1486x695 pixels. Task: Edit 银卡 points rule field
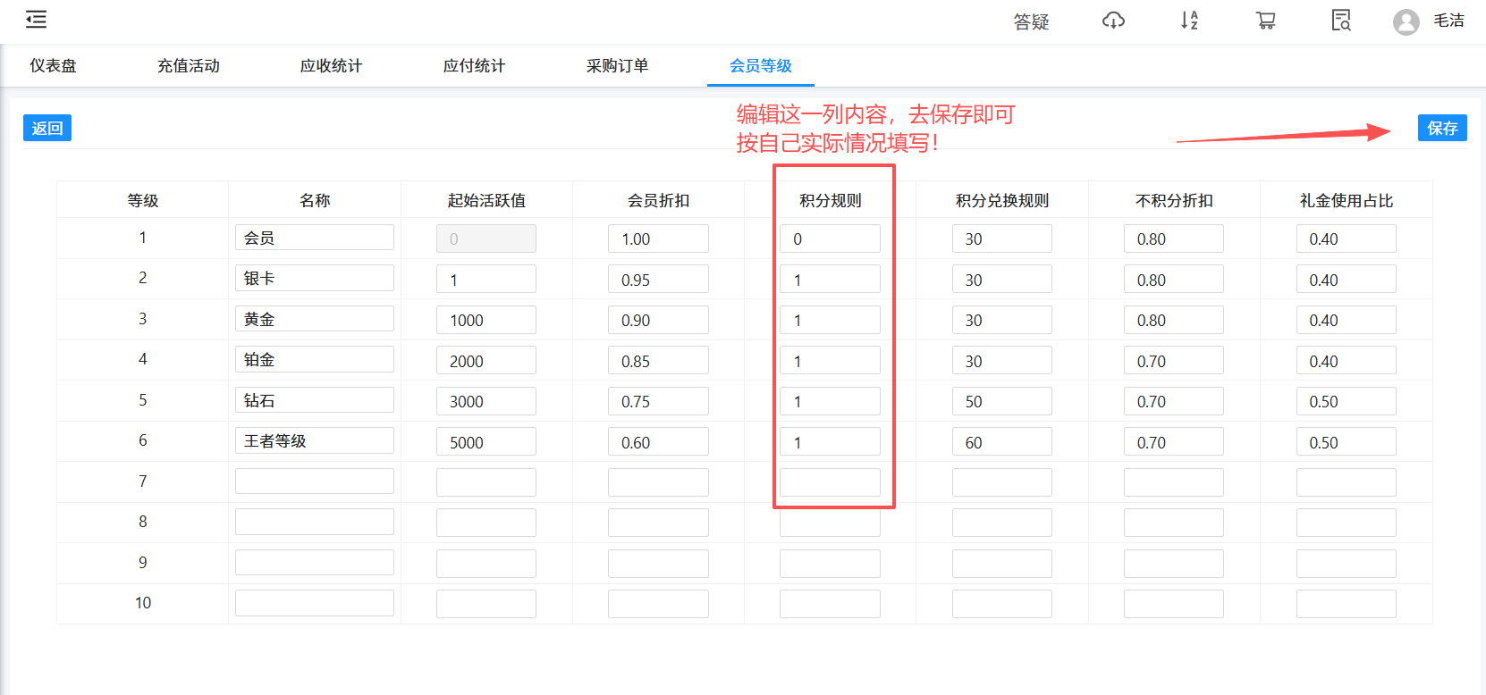click(x=830, y=279)
